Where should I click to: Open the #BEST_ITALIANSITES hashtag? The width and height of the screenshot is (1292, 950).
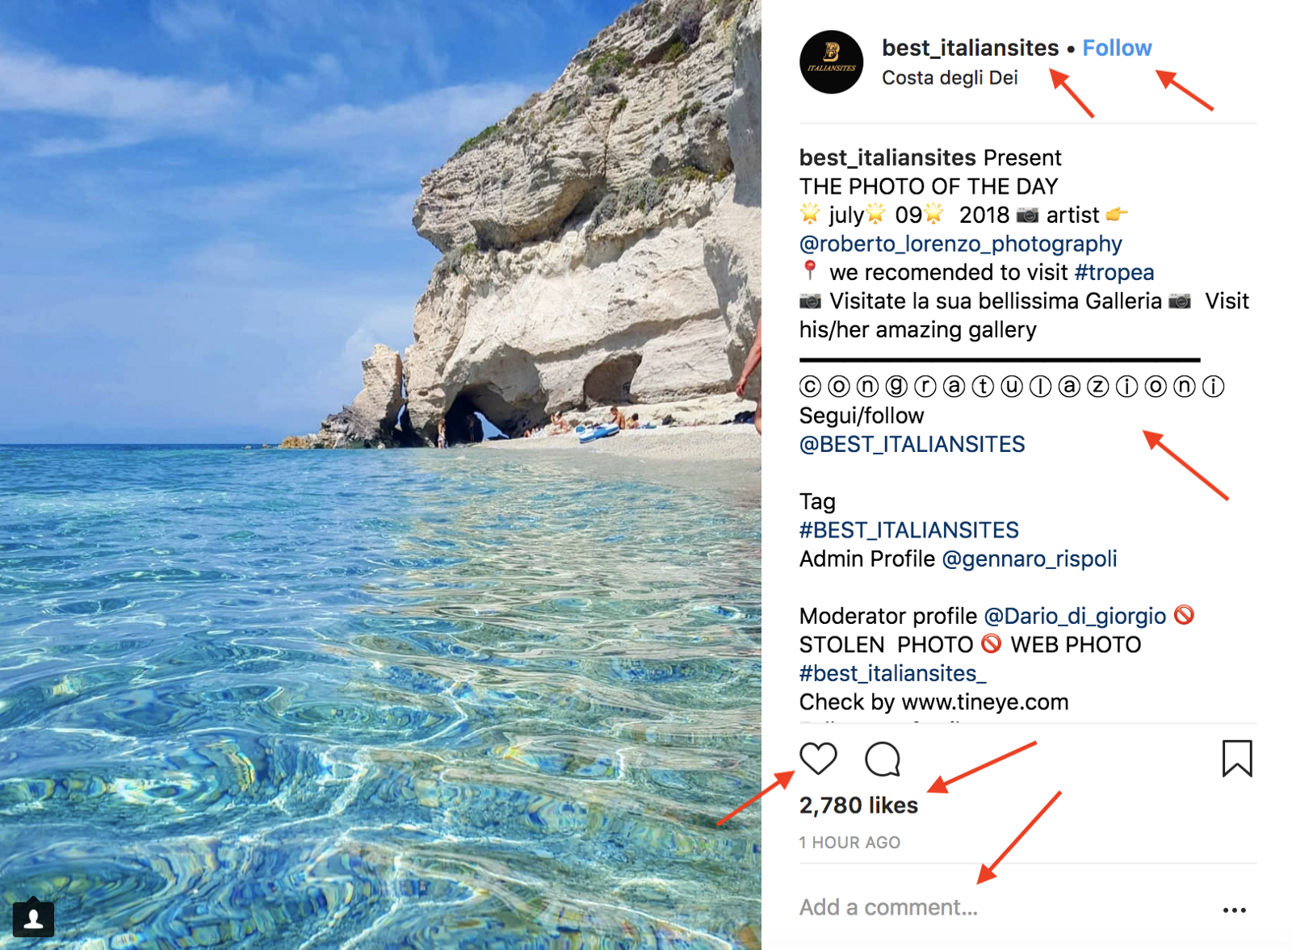[x=908, y=530]
